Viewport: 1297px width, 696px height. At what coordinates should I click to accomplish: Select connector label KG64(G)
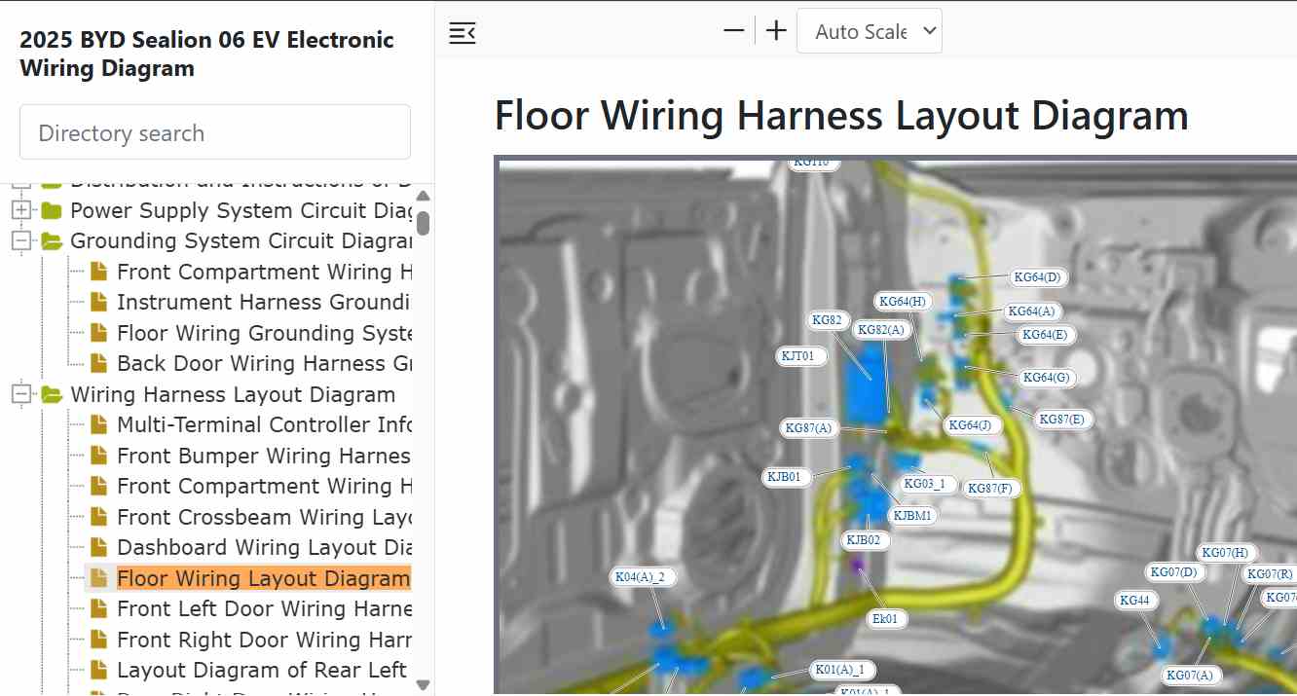tap(1046, 378)
